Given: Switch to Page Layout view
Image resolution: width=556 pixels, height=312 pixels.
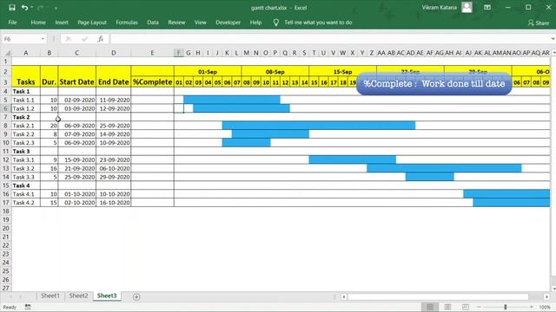Looking at the screenshot, I should point(448,307).
